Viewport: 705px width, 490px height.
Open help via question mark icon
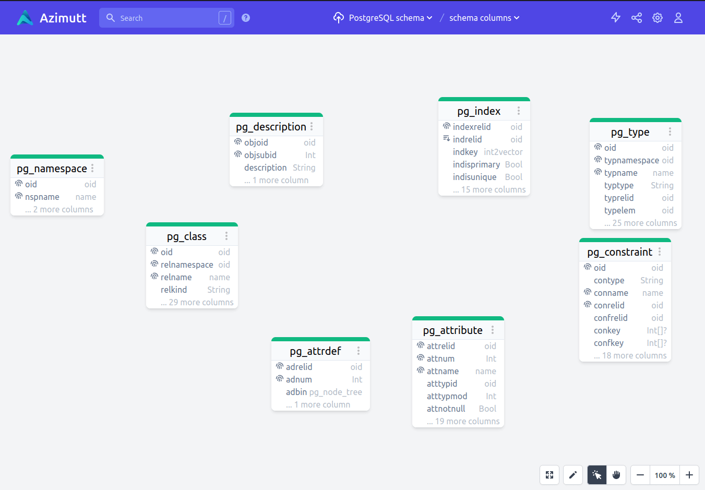[245, 17]
